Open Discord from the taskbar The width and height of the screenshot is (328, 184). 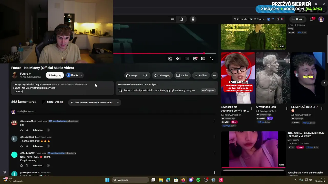click(x=191, y=180)
